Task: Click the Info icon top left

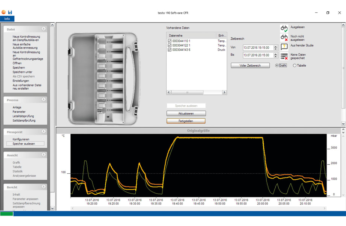Action: pos(7,18)
